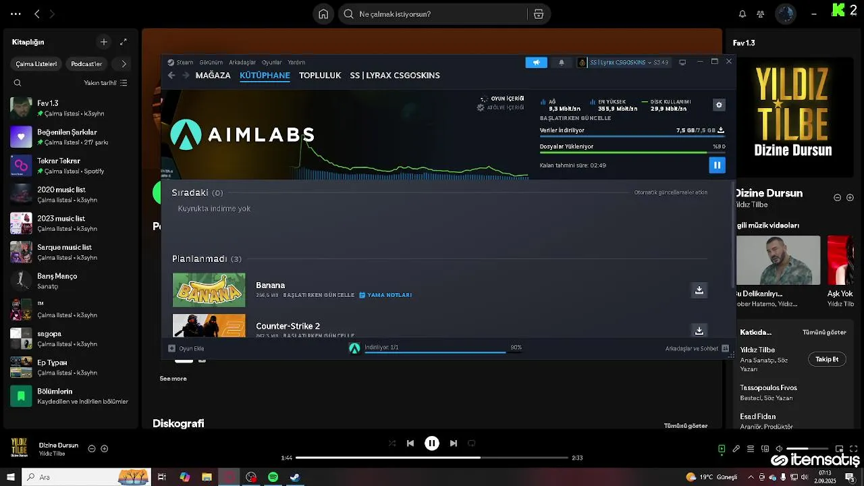
Task: Click the Steam announcements megaphone icon
Action: point(537,62)
